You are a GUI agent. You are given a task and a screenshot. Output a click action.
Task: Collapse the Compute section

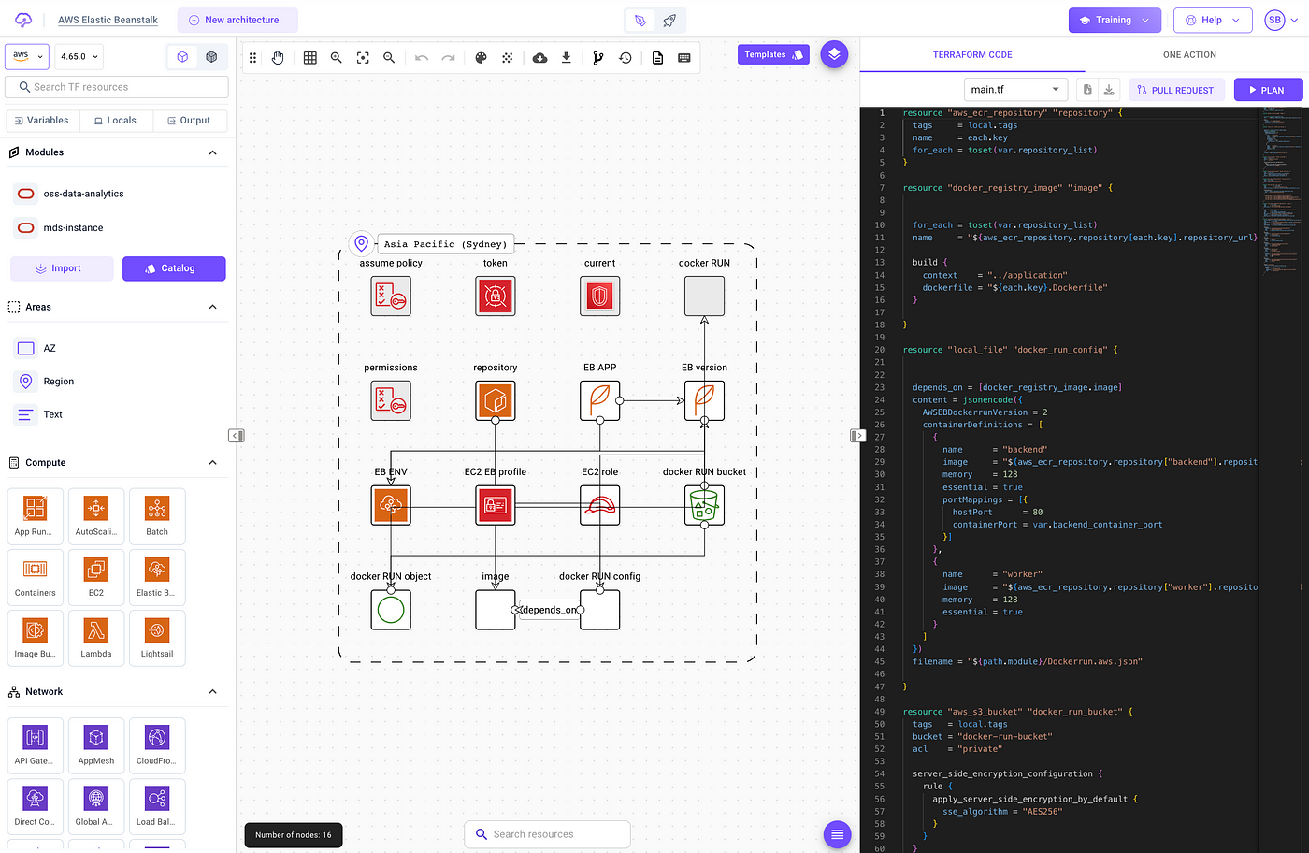click(212, 462)
